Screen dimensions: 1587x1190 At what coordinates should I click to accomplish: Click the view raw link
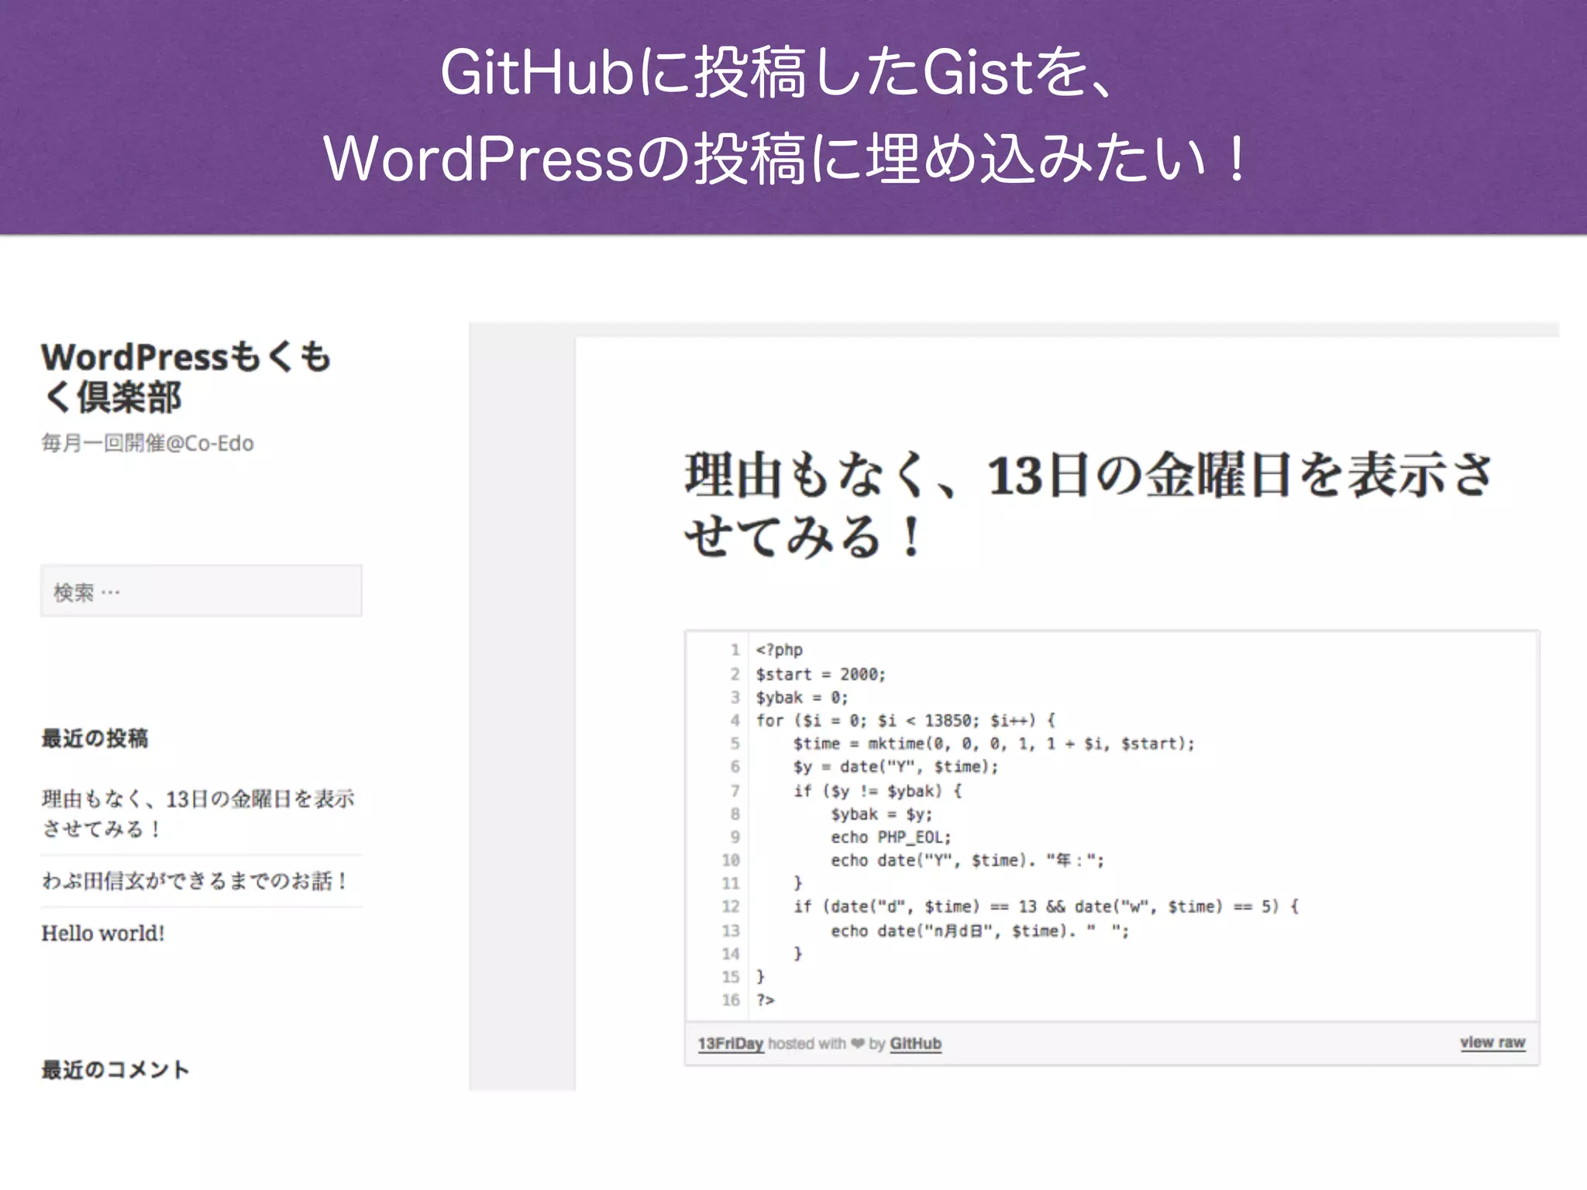[1492, 1043]
